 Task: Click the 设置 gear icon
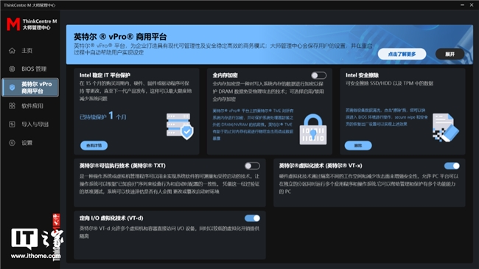tap(12, 143)
